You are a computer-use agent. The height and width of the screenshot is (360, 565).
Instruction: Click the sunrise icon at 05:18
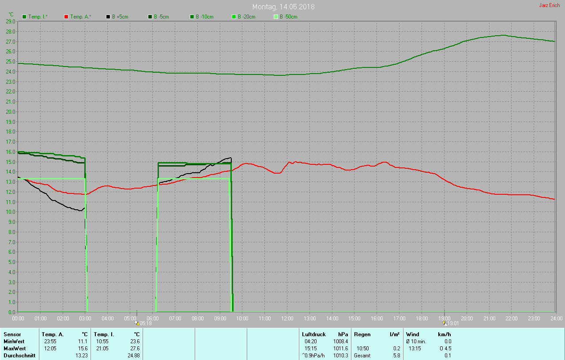(x=137, y=323)
